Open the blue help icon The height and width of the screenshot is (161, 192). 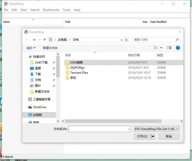tap(178, 48)
